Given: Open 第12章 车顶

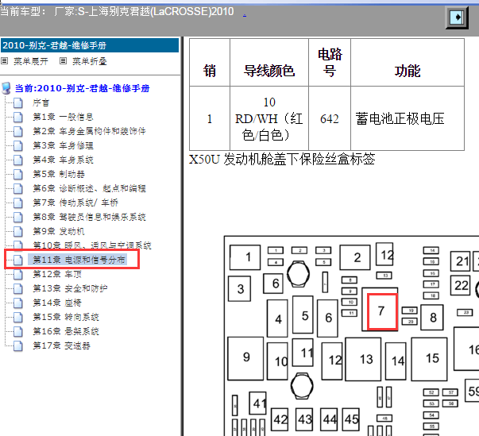Looking at the screenshot, I should coord(57,274).
